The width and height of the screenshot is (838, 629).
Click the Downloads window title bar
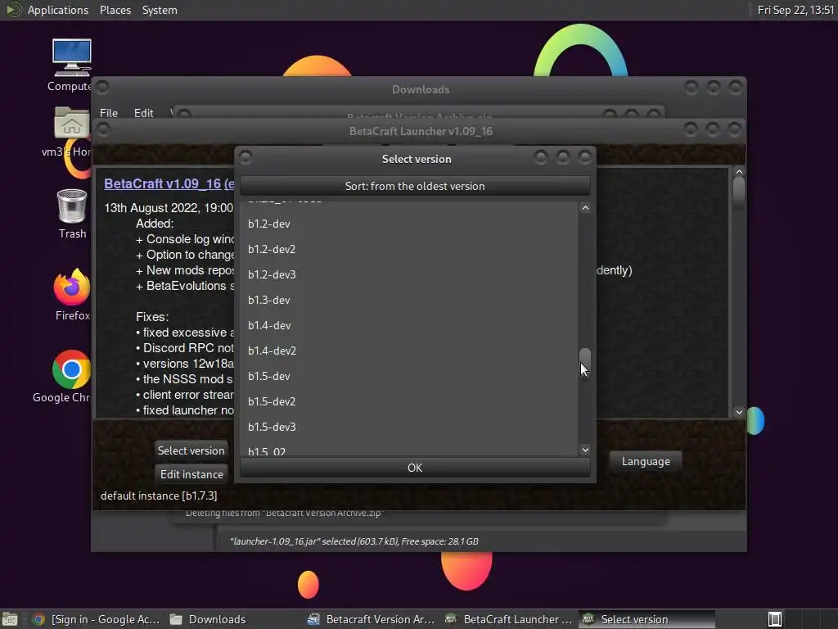tap(421, 89)
